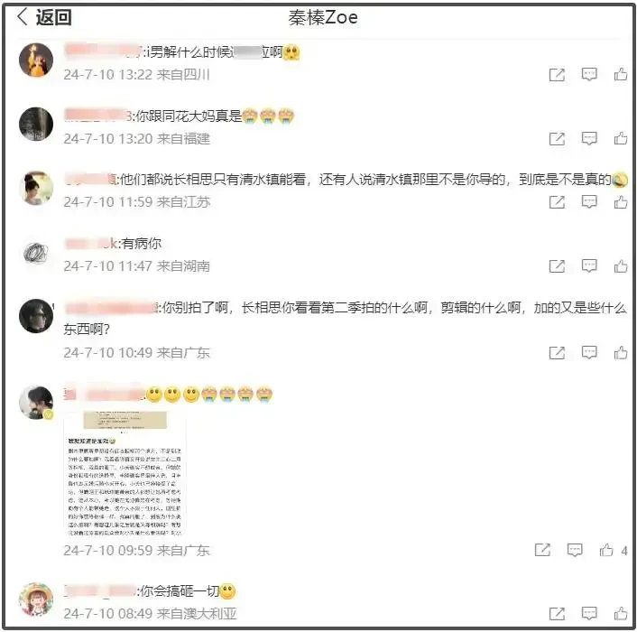Reply to the comment from 福建 at 13:20
Viewport: 637px width, 632px height.
click(x=589, y=139)
